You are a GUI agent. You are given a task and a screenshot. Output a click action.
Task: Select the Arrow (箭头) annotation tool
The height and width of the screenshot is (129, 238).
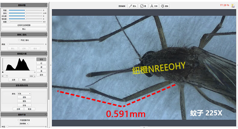coord(132,6)
